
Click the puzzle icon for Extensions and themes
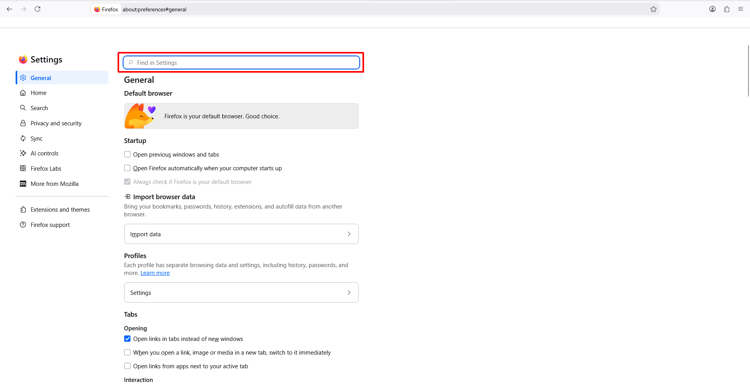[x=23, y=210]
